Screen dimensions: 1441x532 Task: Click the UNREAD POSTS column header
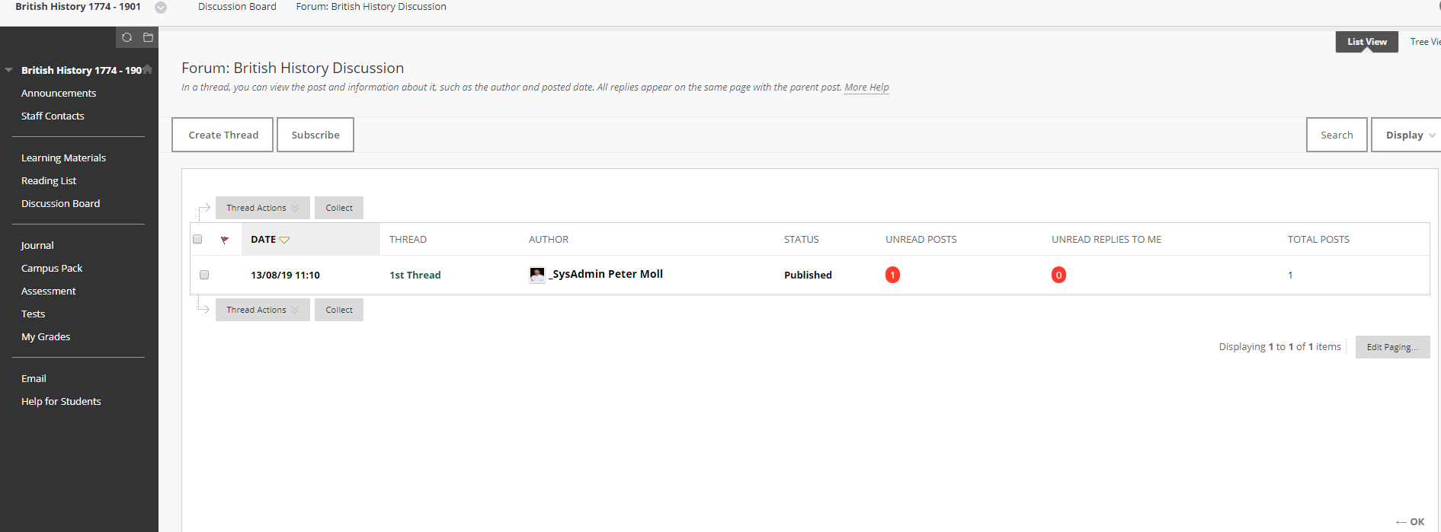[921, 239]
